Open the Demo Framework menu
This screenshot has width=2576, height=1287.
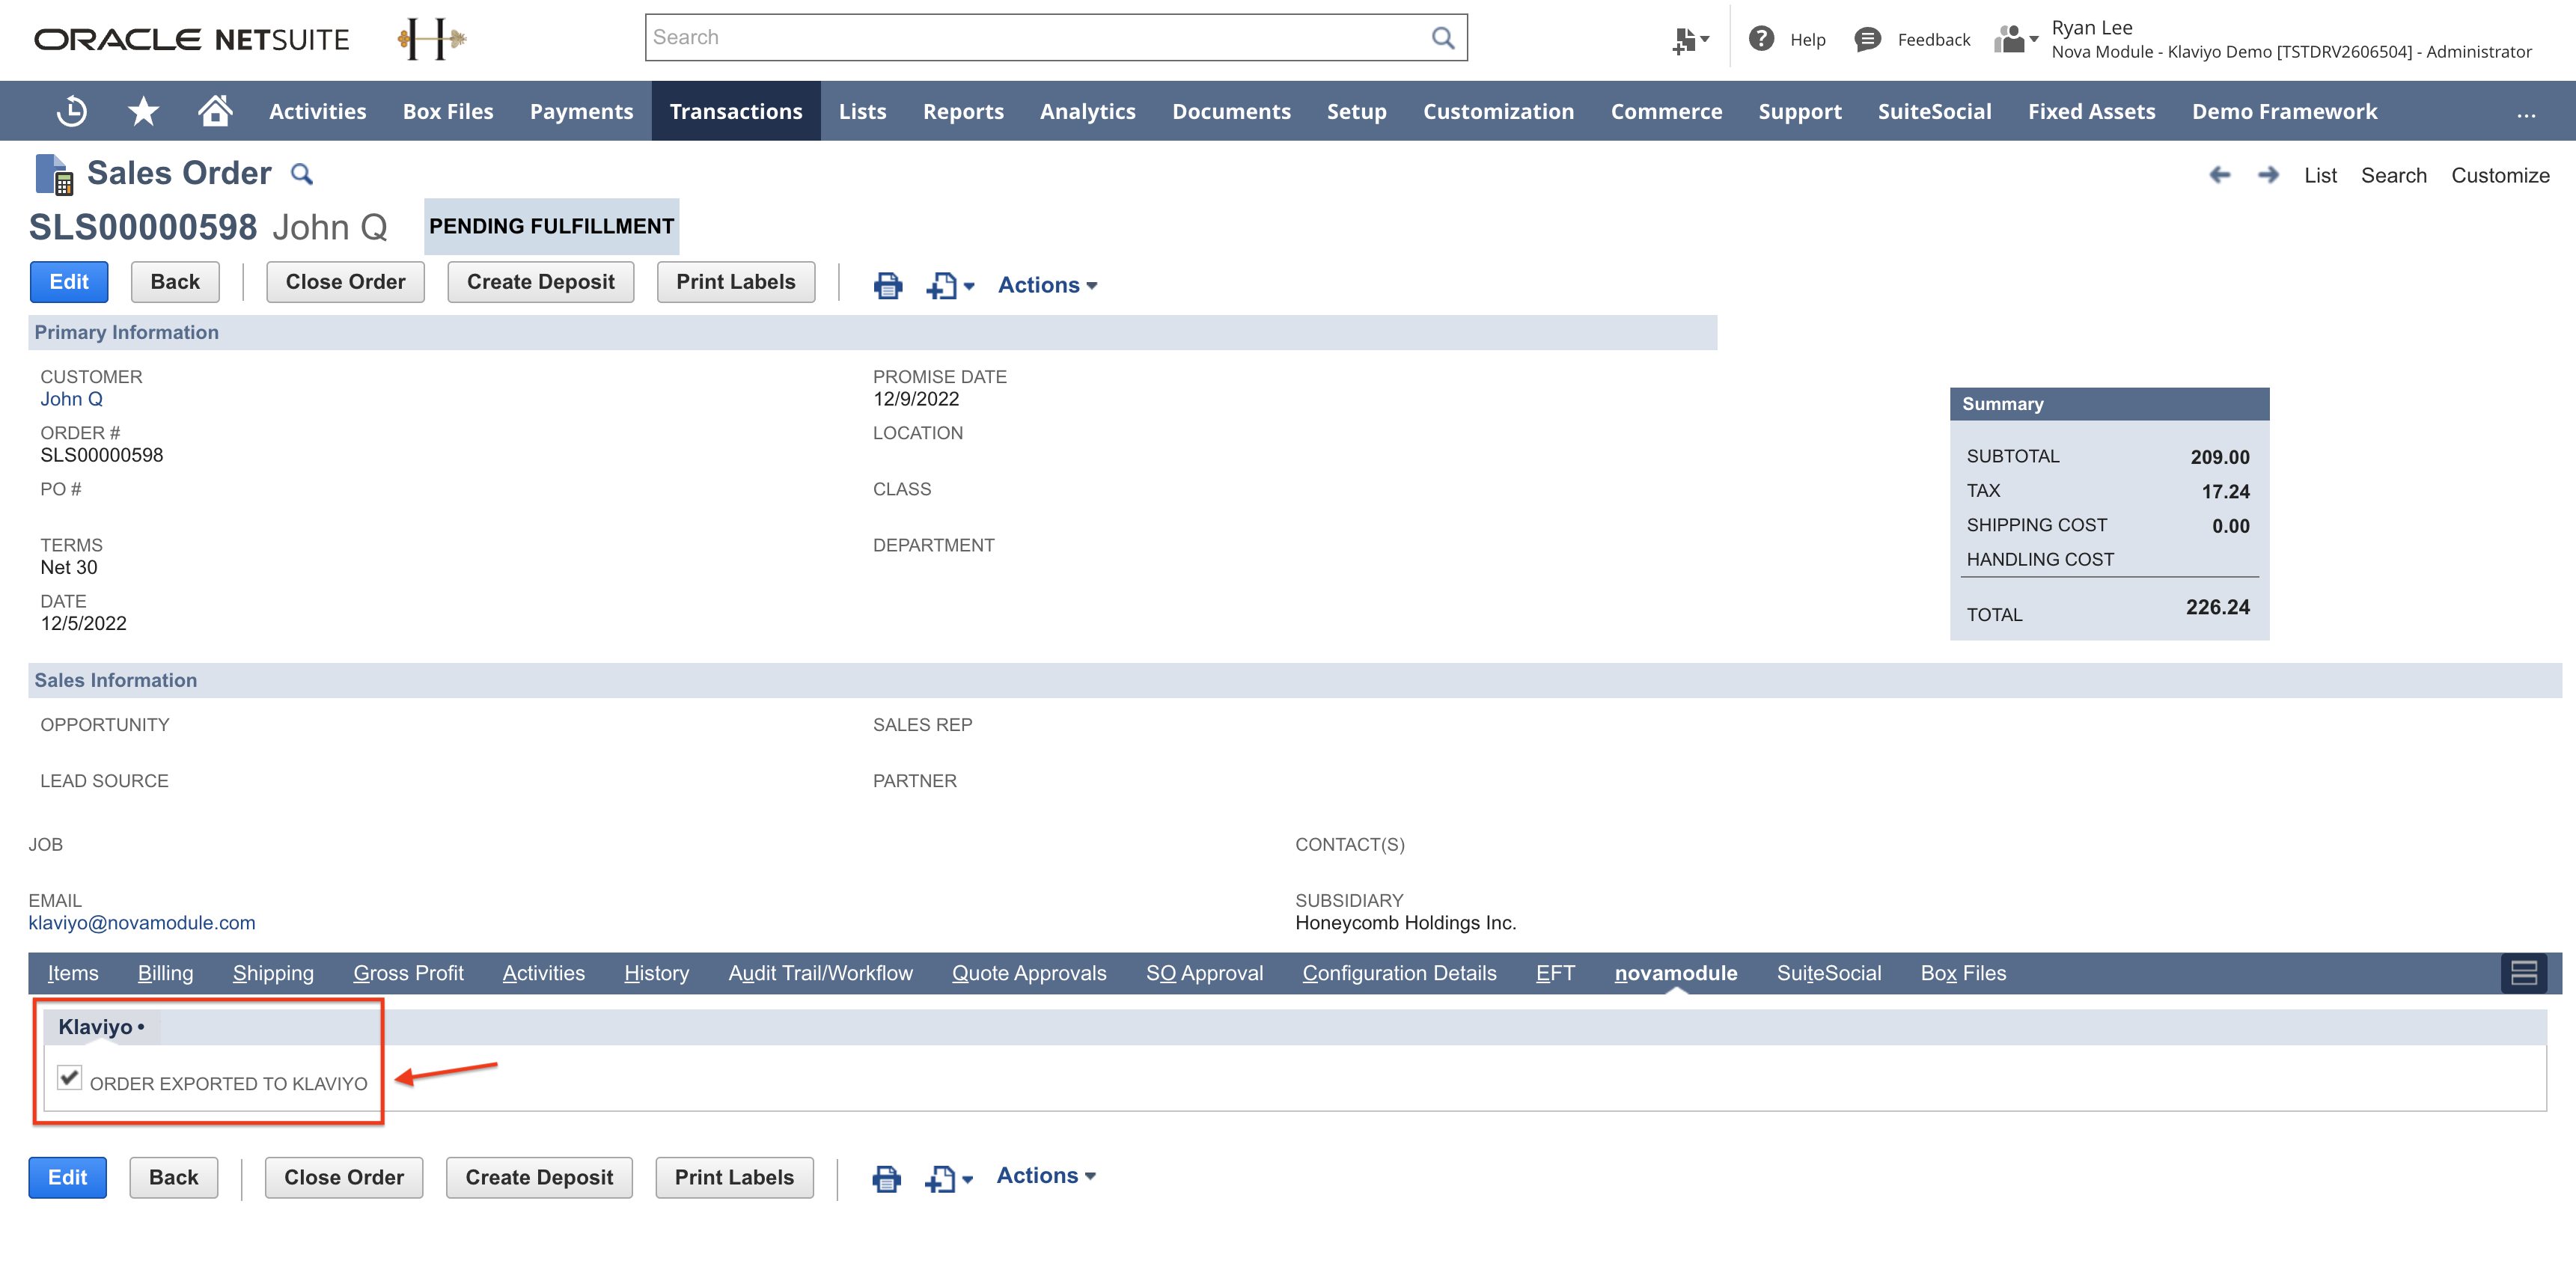click(x=2284, y=111)
